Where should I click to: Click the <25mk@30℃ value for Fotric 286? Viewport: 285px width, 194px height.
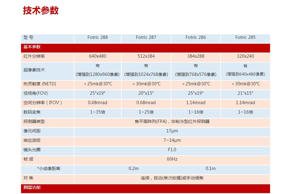point(196,84)
